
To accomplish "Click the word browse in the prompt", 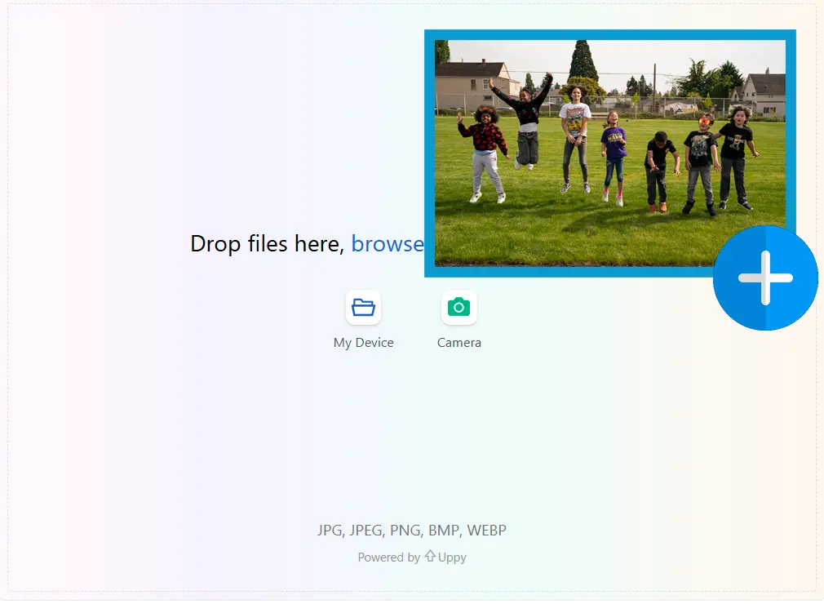I will coord(388,243).
